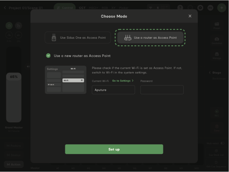
Task: Click the Wi-Fi settings illustration thumbnail
Action: [x=66, y=80]
